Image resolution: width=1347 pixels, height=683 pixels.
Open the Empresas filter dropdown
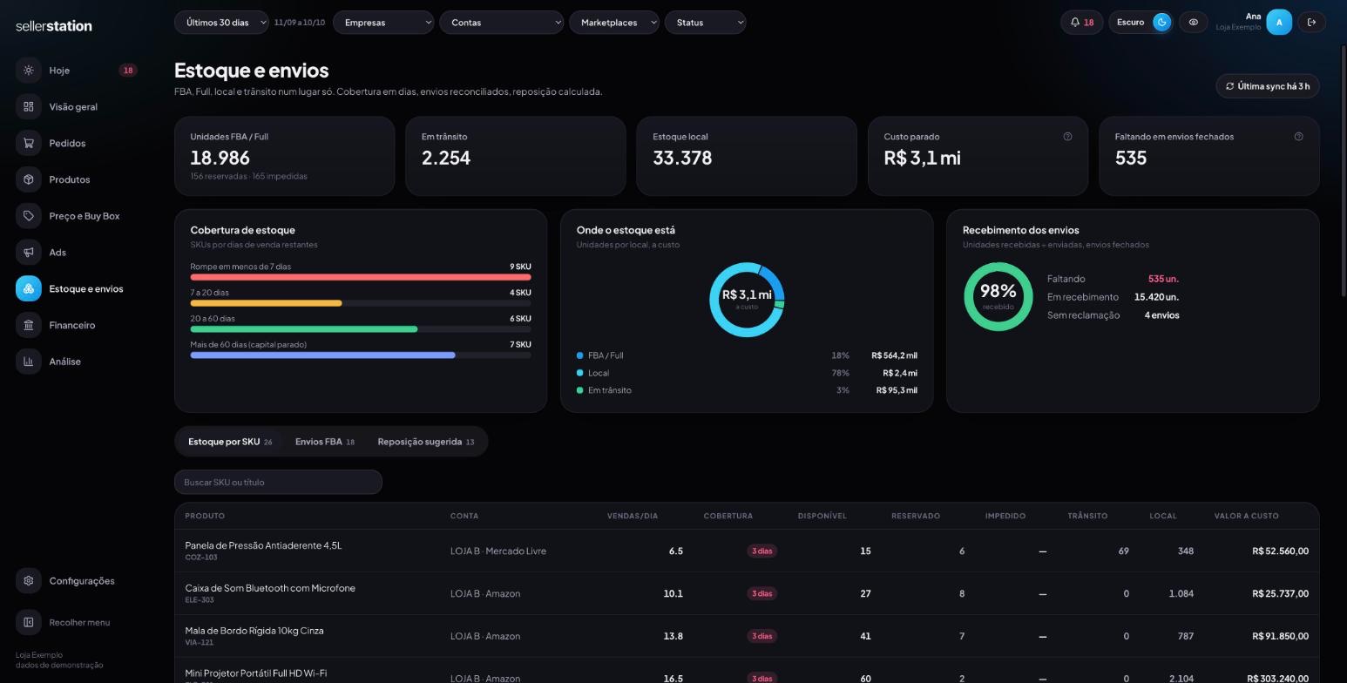(x=383, y=23)
